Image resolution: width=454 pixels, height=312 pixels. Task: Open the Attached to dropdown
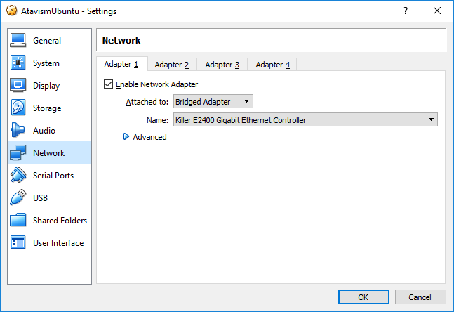point(213,102)
